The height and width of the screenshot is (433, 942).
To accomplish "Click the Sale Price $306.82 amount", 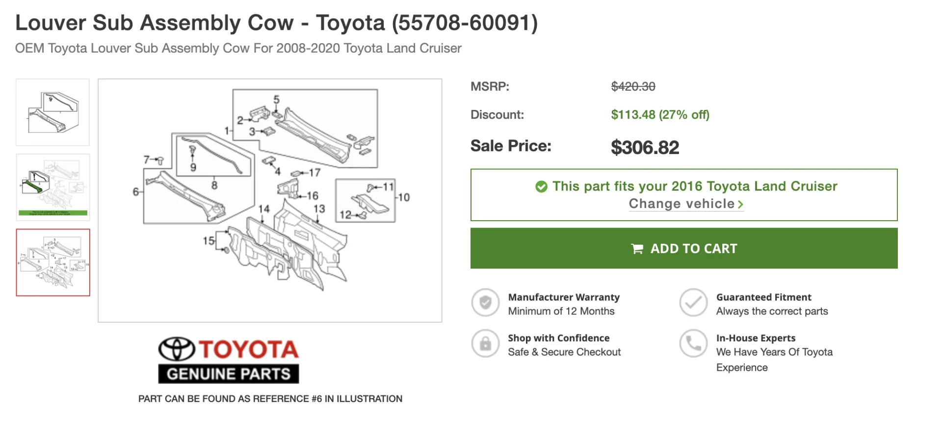I will click(x=645, y=148).
